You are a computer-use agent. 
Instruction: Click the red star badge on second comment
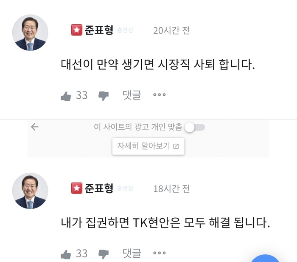[x=77, y=188]
